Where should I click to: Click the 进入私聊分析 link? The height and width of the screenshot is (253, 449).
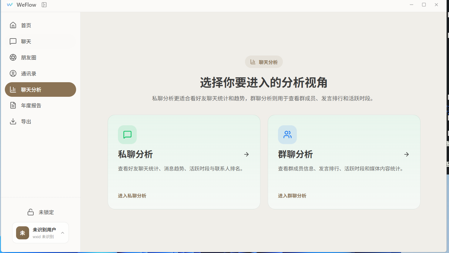tap(132, 196)
